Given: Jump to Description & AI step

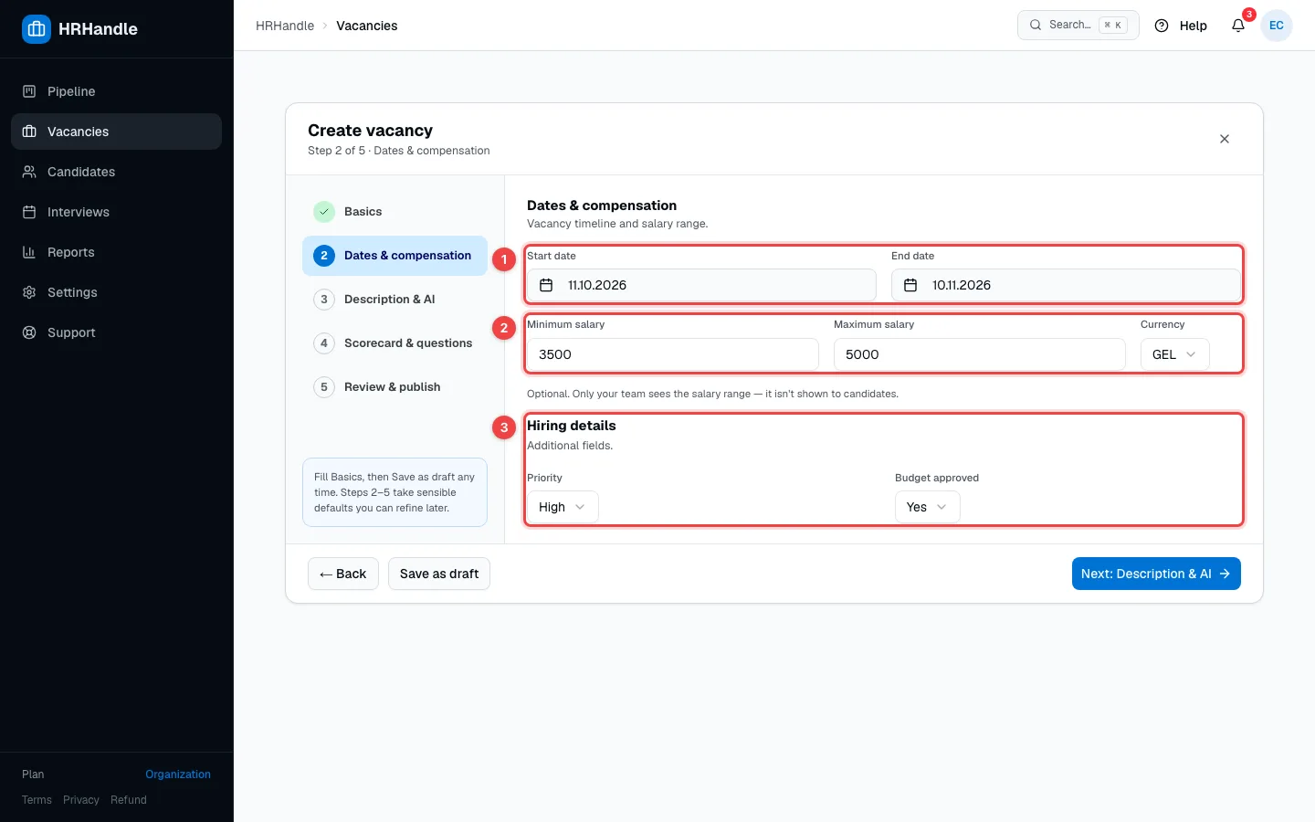Looking at the screenshot, I should point(394,300).
